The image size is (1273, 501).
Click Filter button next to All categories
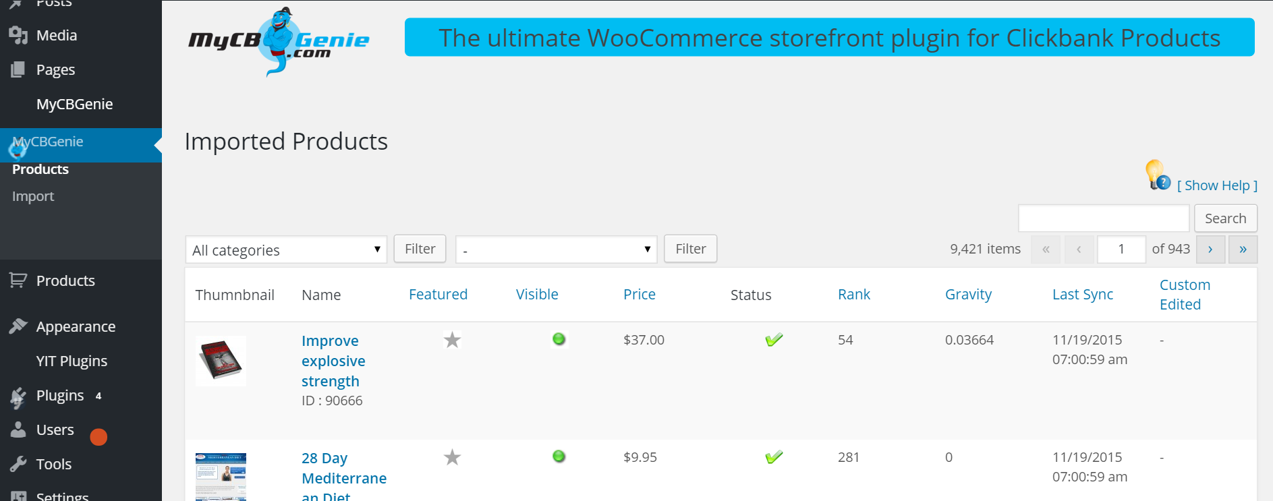coord(420,249)
